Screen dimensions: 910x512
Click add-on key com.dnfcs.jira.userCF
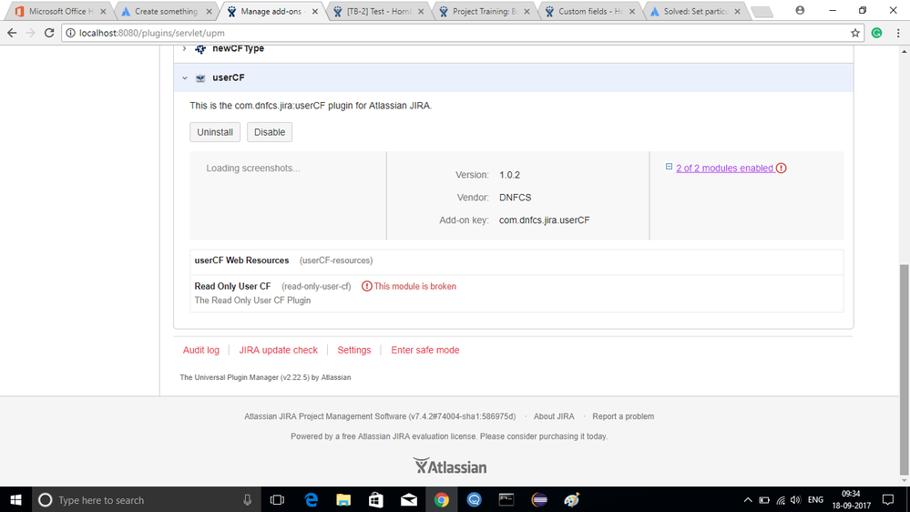coord(545,220)
